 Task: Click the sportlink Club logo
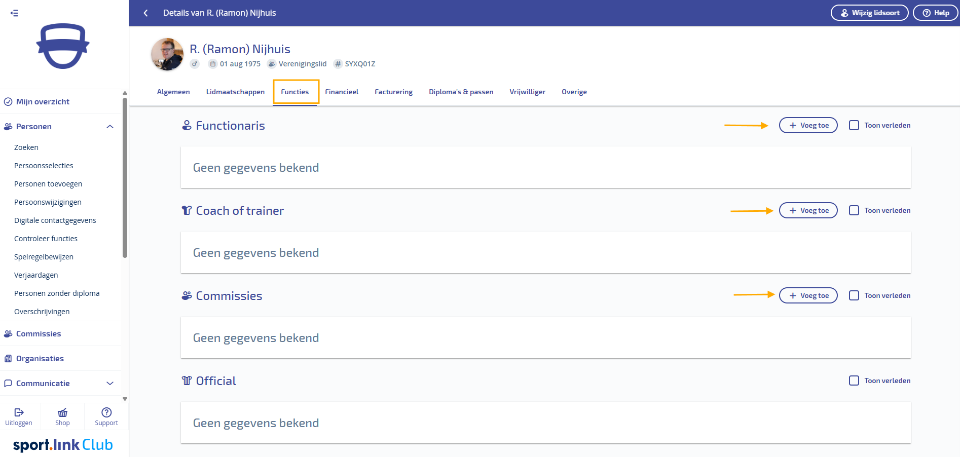[63, 445]
